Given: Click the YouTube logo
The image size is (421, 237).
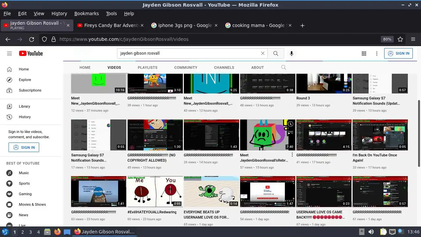Looking at the screenshot, I should 31,53.
